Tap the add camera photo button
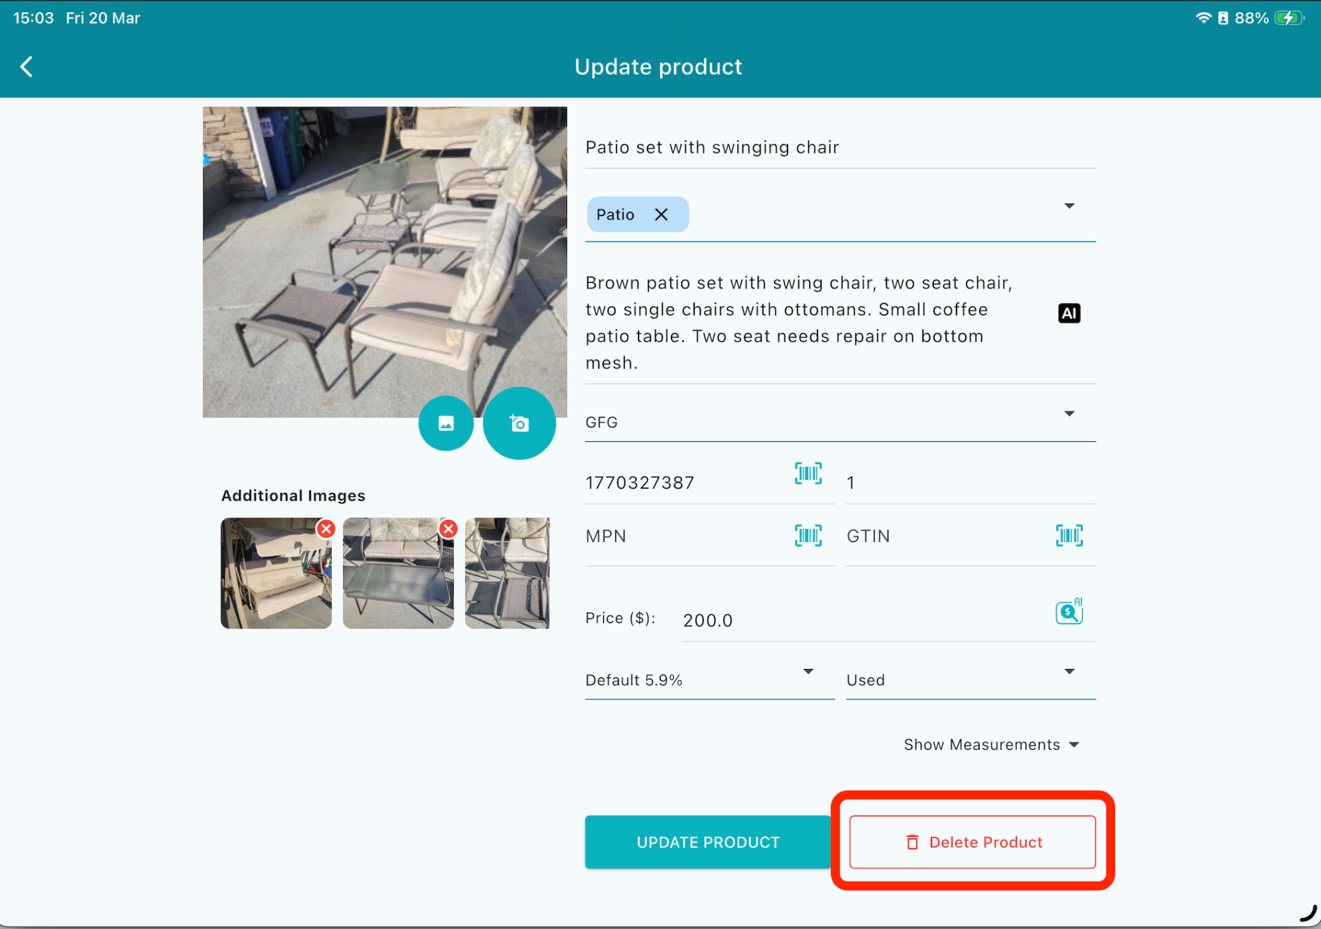 [519, 423]
